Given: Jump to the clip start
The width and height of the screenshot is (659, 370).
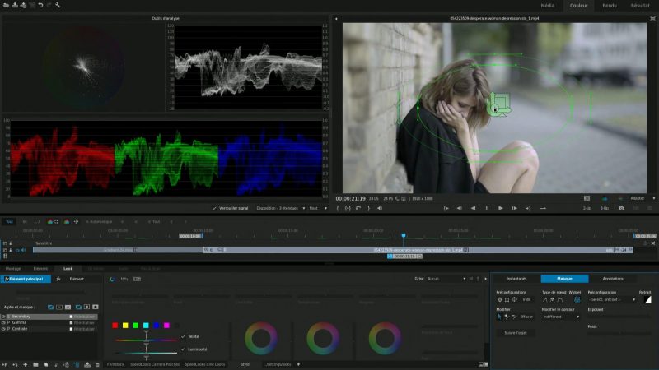Looking at the screenshot, I should coord(446,208).
